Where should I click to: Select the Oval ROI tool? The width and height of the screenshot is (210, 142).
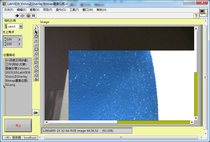[x=36, y=75]
